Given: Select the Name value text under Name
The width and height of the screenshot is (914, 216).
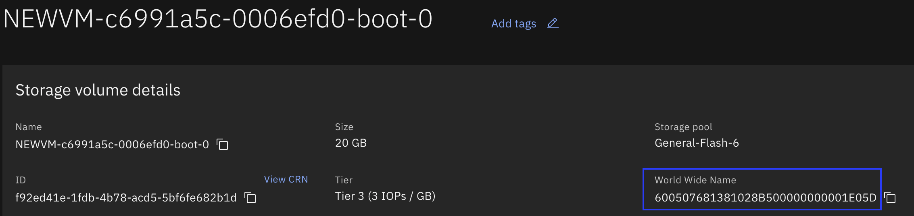Looking at the screenshot, I should tap(112, 144).
